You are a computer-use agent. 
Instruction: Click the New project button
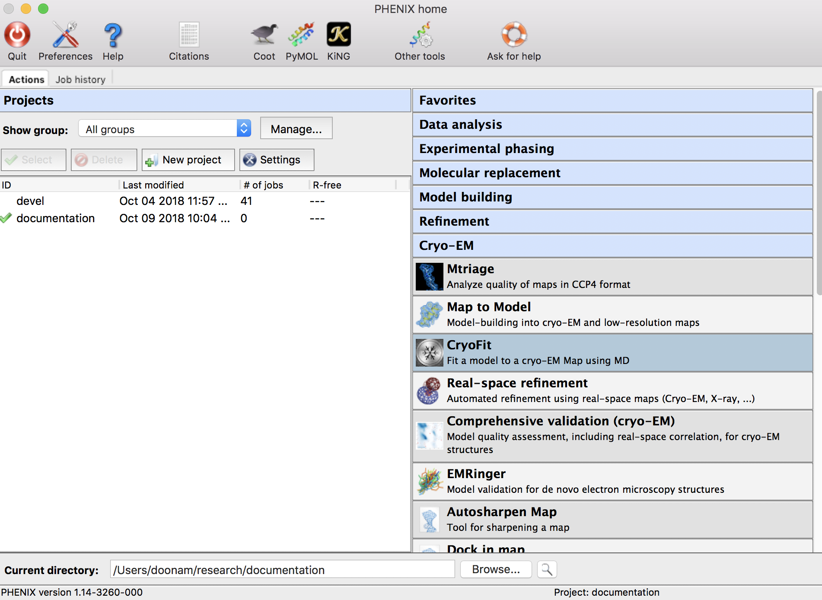[x=188, y=160]
